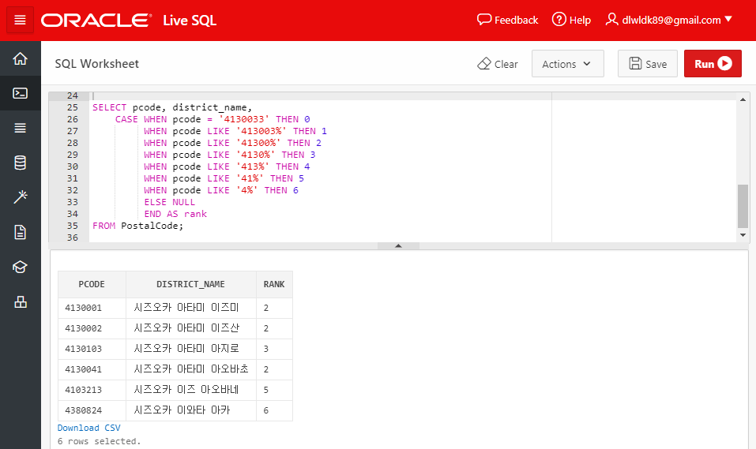This screenshot has width=756, height=449.
Task: Click the SQL Worksheet heading
Action: (x=97, y=64)
